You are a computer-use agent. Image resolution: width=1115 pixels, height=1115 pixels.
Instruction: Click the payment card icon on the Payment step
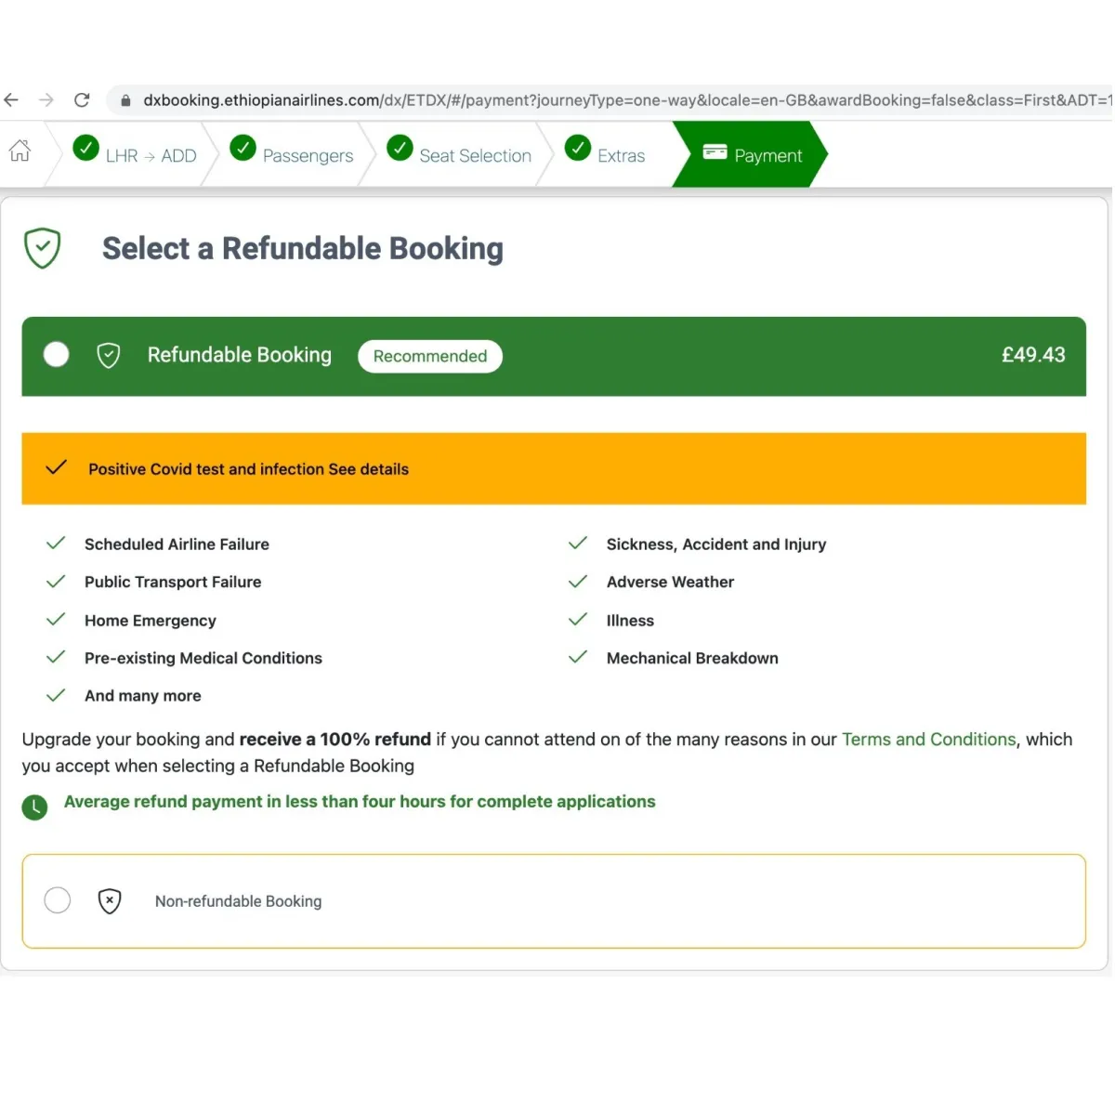pos(715,149)
